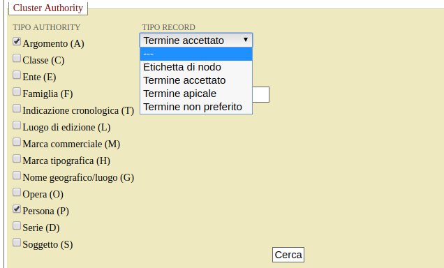Tick the Ente (E) checkbox
444x268 pixels.
[17, 75]
